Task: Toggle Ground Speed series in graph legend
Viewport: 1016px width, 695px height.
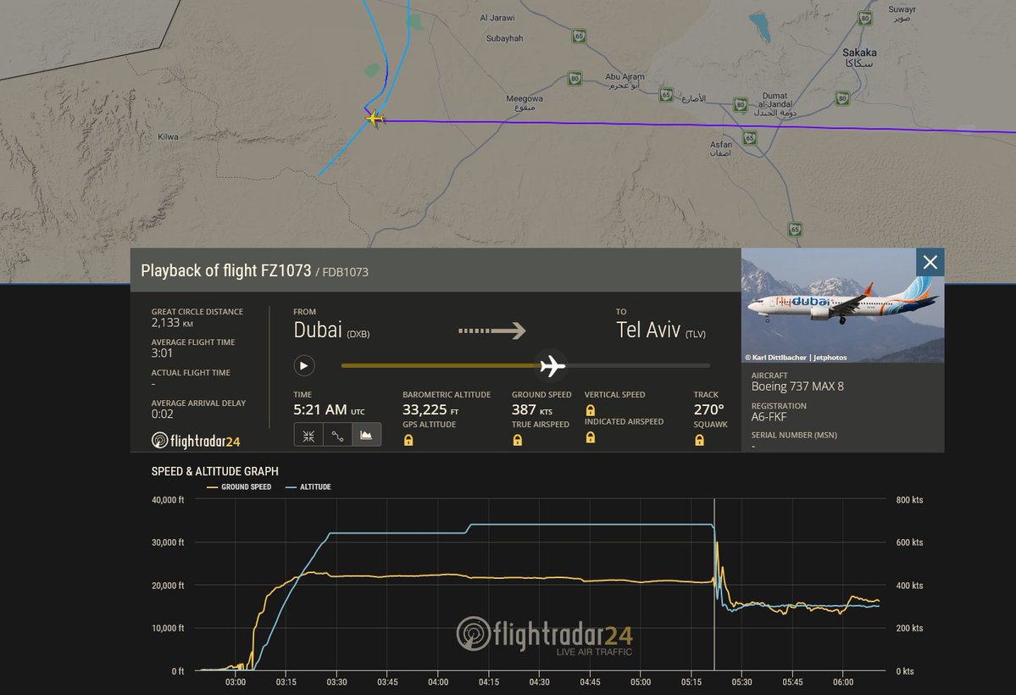Action: point(239,486)
